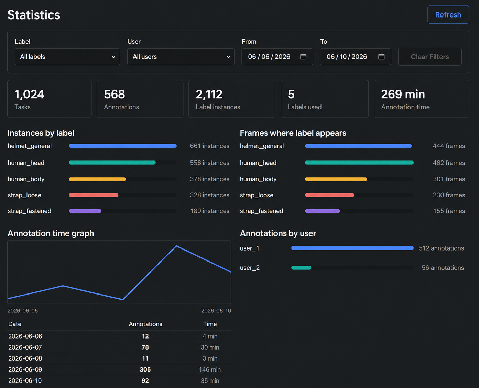
Task: Click '462 frames' value
Action: click(449, 163)
